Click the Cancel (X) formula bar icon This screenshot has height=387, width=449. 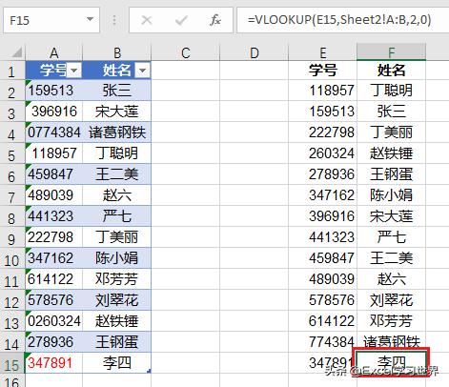point(146,20)
